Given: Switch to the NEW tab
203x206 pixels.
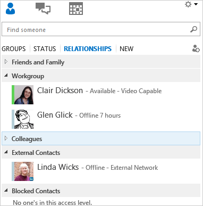Looking at the screenshot, I should [126, 49].
